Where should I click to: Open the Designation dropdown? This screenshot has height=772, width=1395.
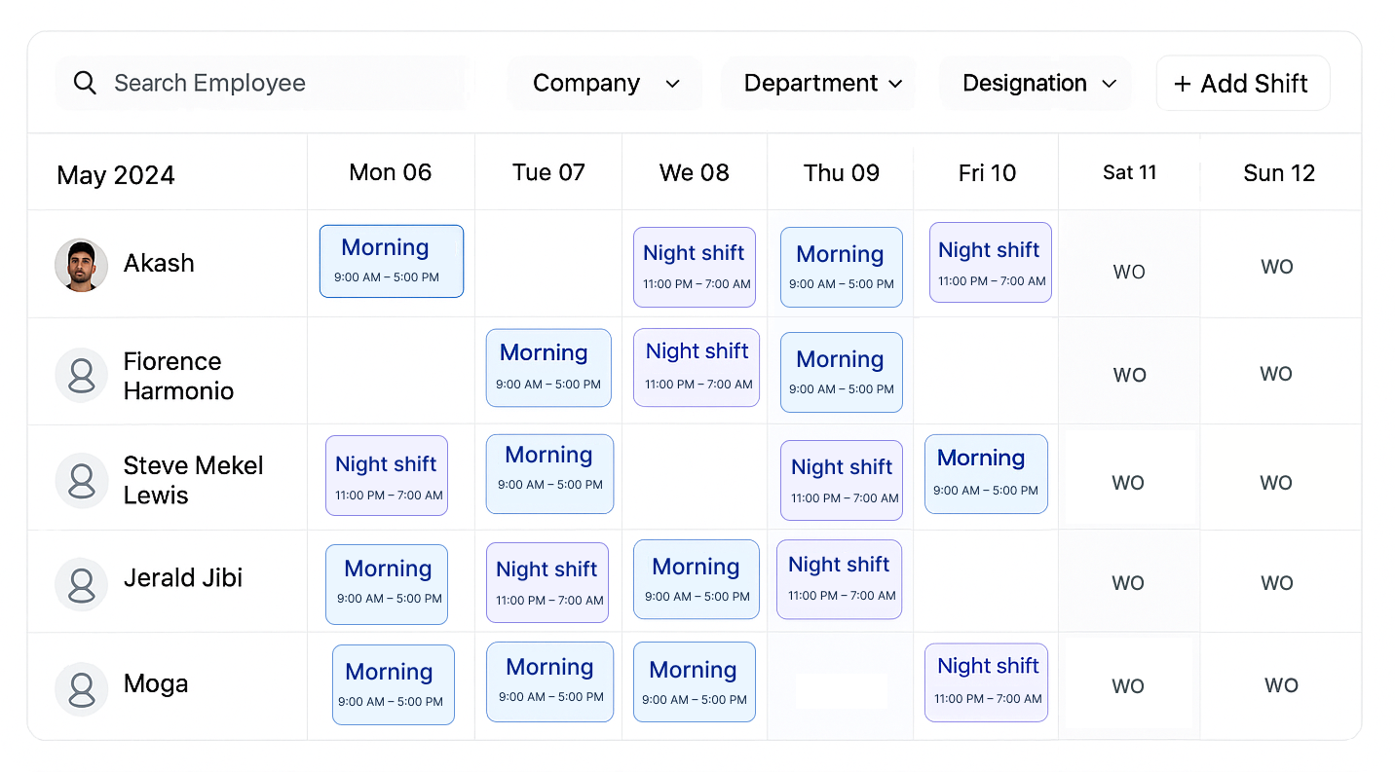click(1037, 84)
